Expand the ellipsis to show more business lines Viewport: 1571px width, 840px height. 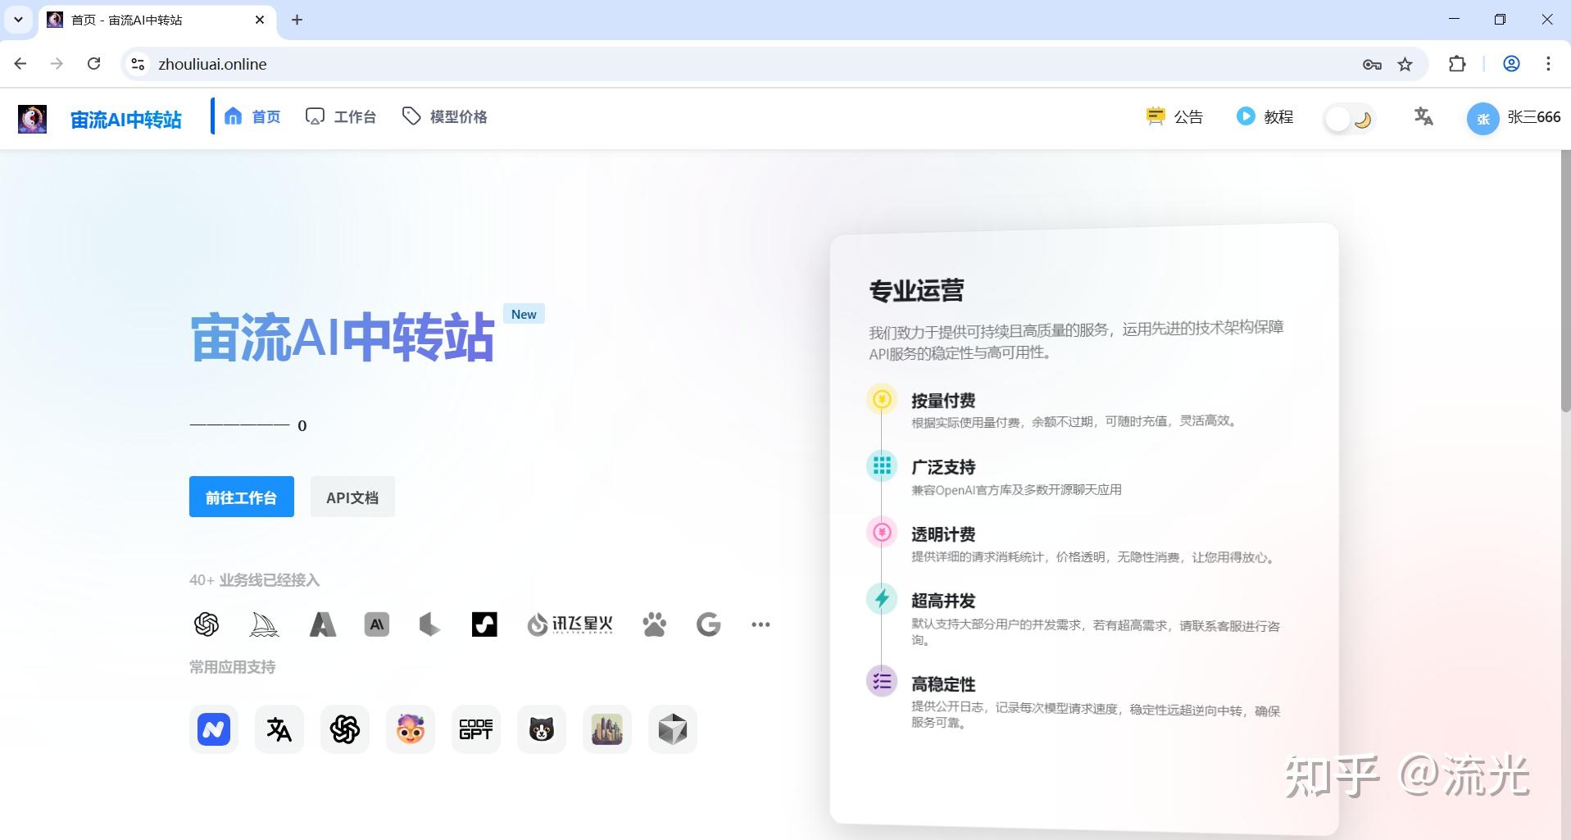pyautogui.click(x=761, y=624)
